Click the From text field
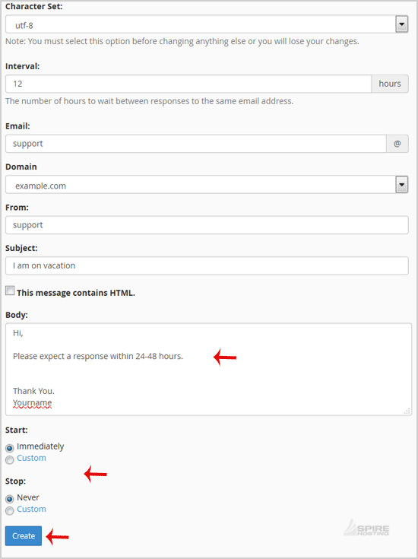Viewport: 418px width, 559px height. coord(207,225)
